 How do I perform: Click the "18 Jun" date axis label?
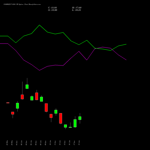click(79, 143)
